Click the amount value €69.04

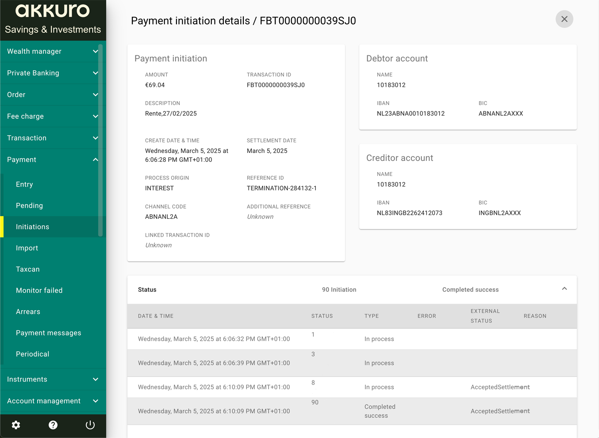(x=155, y=85)
